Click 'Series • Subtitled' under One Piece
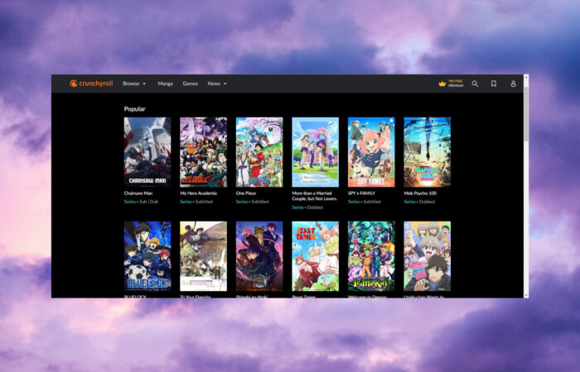580x372 pixels. (252, 202)
